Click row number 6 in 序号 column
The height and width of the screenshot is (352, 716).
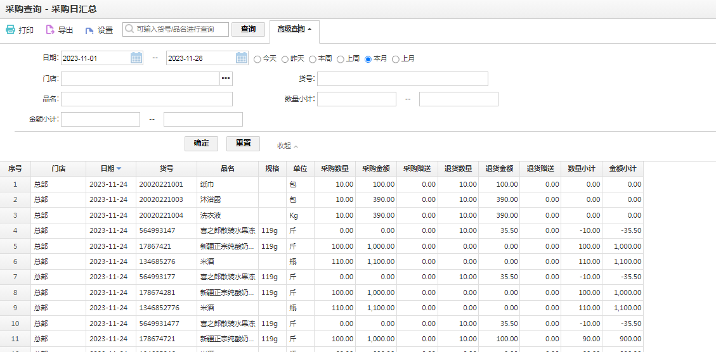[x=15, y=261]
